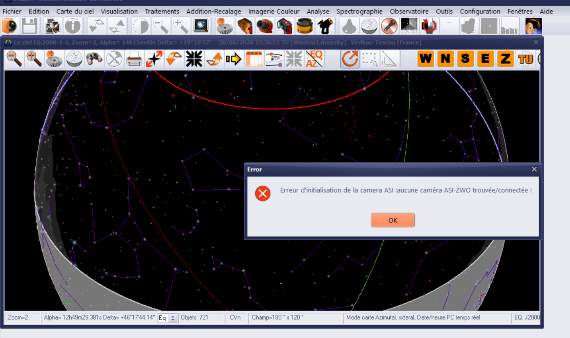Point the map toward West (W)

[x=425, y=59]
